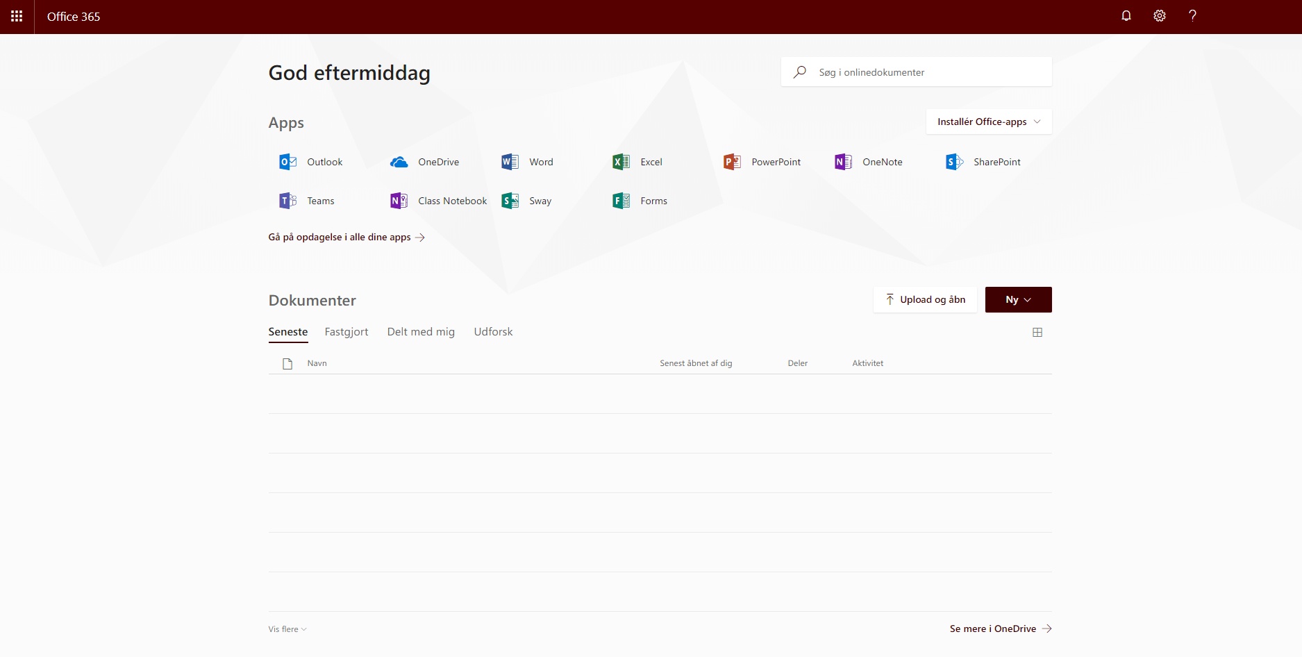The image size is (1302, 657).
Task: Select the Seneste tab
Action: (288, 332)
